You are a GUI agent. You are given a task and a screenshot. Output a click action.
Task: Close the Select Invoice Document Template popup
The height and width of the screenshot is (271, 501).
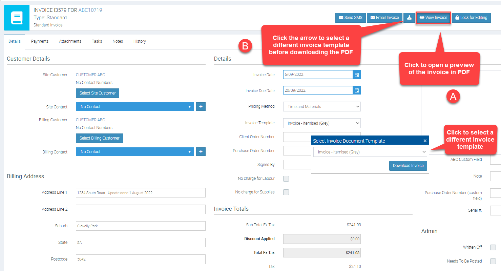click(425, 141)
